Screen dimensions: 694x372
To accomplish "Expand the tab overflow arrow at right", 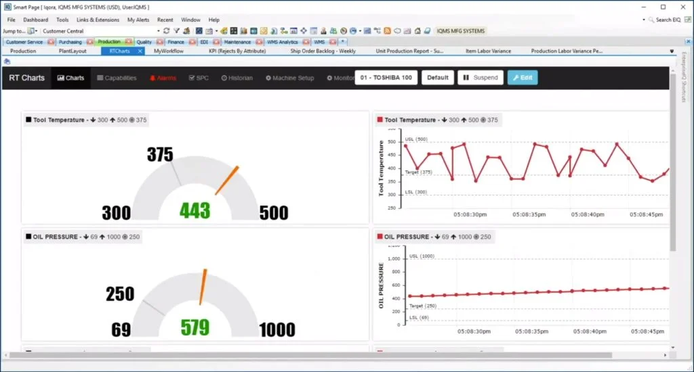I will click(672, 51).
